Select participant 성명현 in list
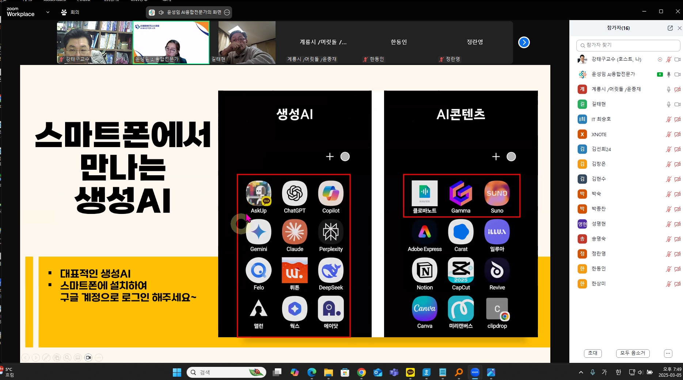Viewport: 683px width, 380px height. tap(626, 224)
